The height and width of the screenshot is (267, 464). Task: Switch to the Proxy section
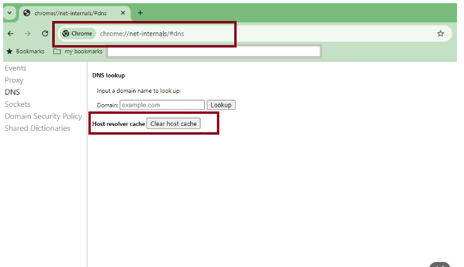click(x=14, y=80)
